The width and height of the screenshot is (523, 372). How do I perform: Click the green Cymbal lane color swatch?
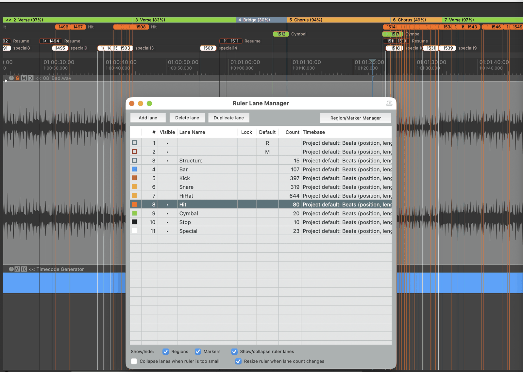click(x=134, y=213)
